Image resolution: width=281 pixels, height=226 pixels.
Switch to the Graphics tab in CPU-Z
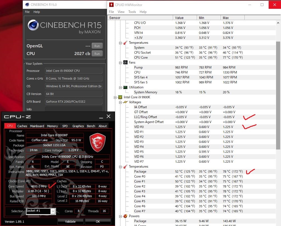pyautogui.click(x=78, y=126)
